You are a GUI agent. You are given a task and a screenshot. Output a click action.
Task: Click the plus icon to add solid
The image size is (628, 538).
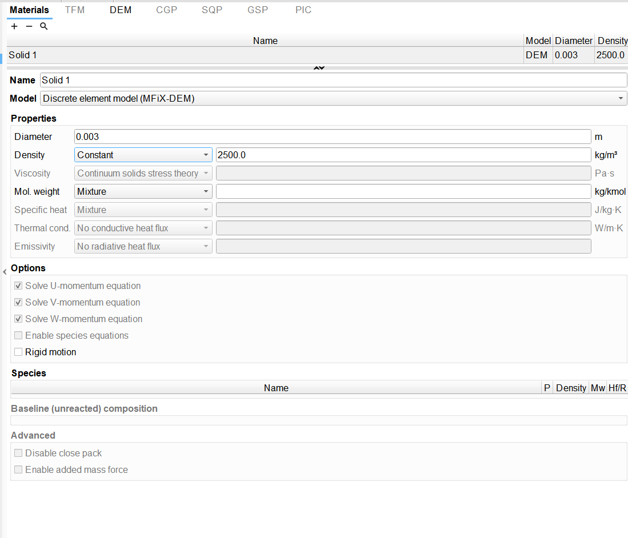(15, 26)
